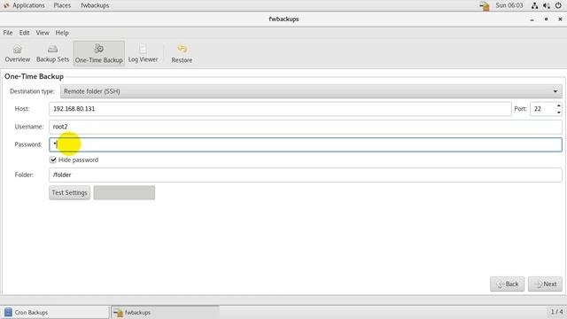Click the workspace switcher showing 1 / 4
567x319 pixels.
pos(556,312)
